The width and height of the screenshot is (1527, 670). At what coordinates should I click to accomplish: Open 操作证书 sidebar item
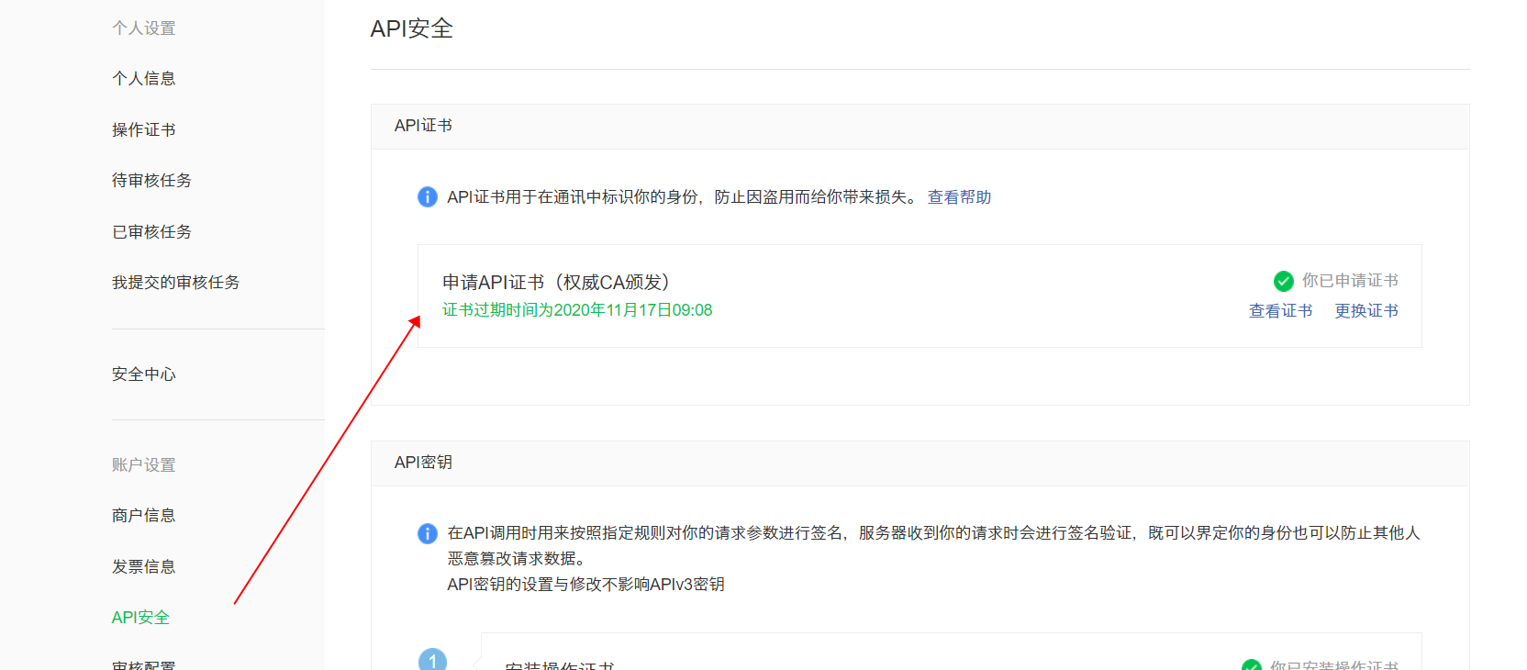point(144,130)
